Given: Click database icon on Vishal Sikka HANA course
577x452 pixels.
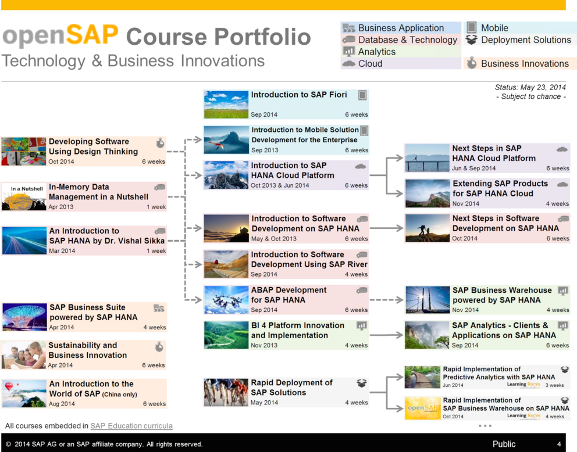Looking at the screenshot, I should point(160,231).
